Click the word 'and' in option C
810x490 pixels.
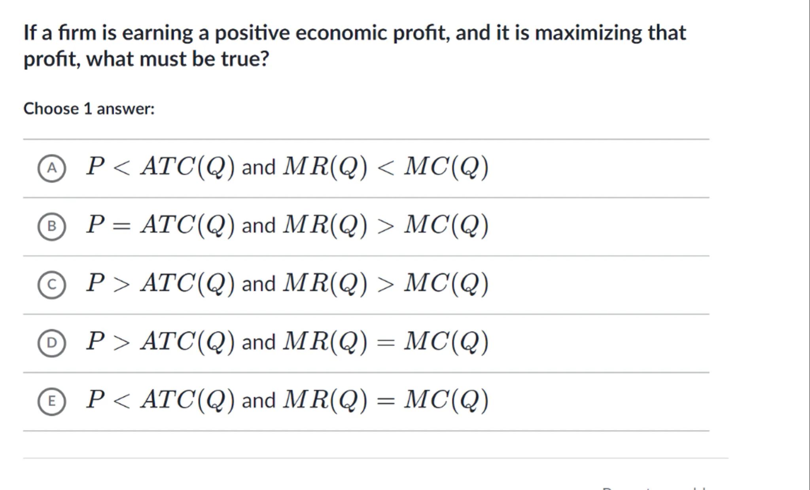coord(258,284)
